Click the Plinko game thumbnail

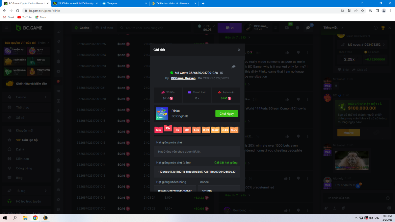[162, 113]
